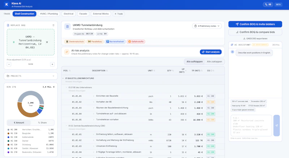The width and height of the screenshot is (289, 158).
Task: Remove the uploaded UKMD Tunnelanbindung file
Action: coord(47,42)
